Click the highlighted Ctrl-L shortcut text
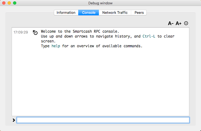 click(x=149, y=36)
